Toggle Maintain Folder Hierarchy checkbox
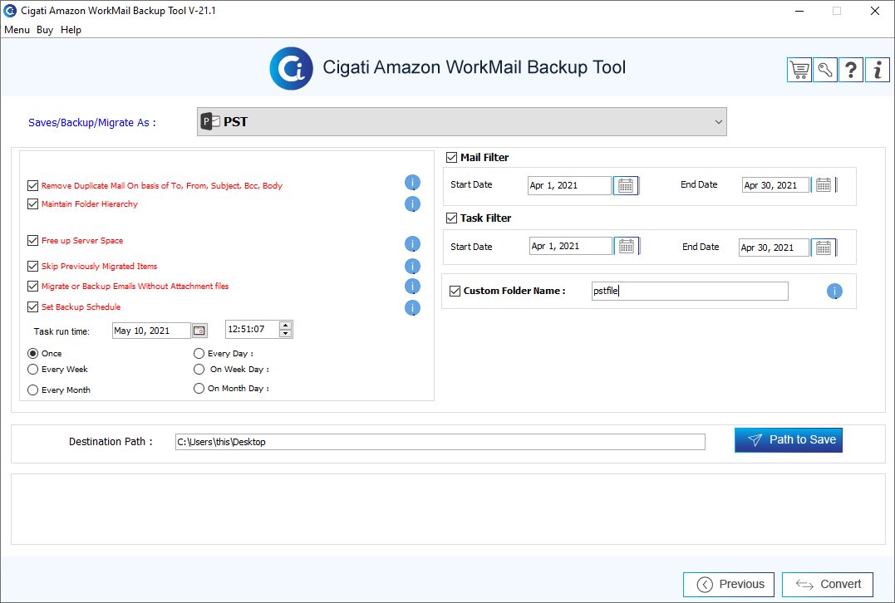The image size is (895, 603). 32,203
